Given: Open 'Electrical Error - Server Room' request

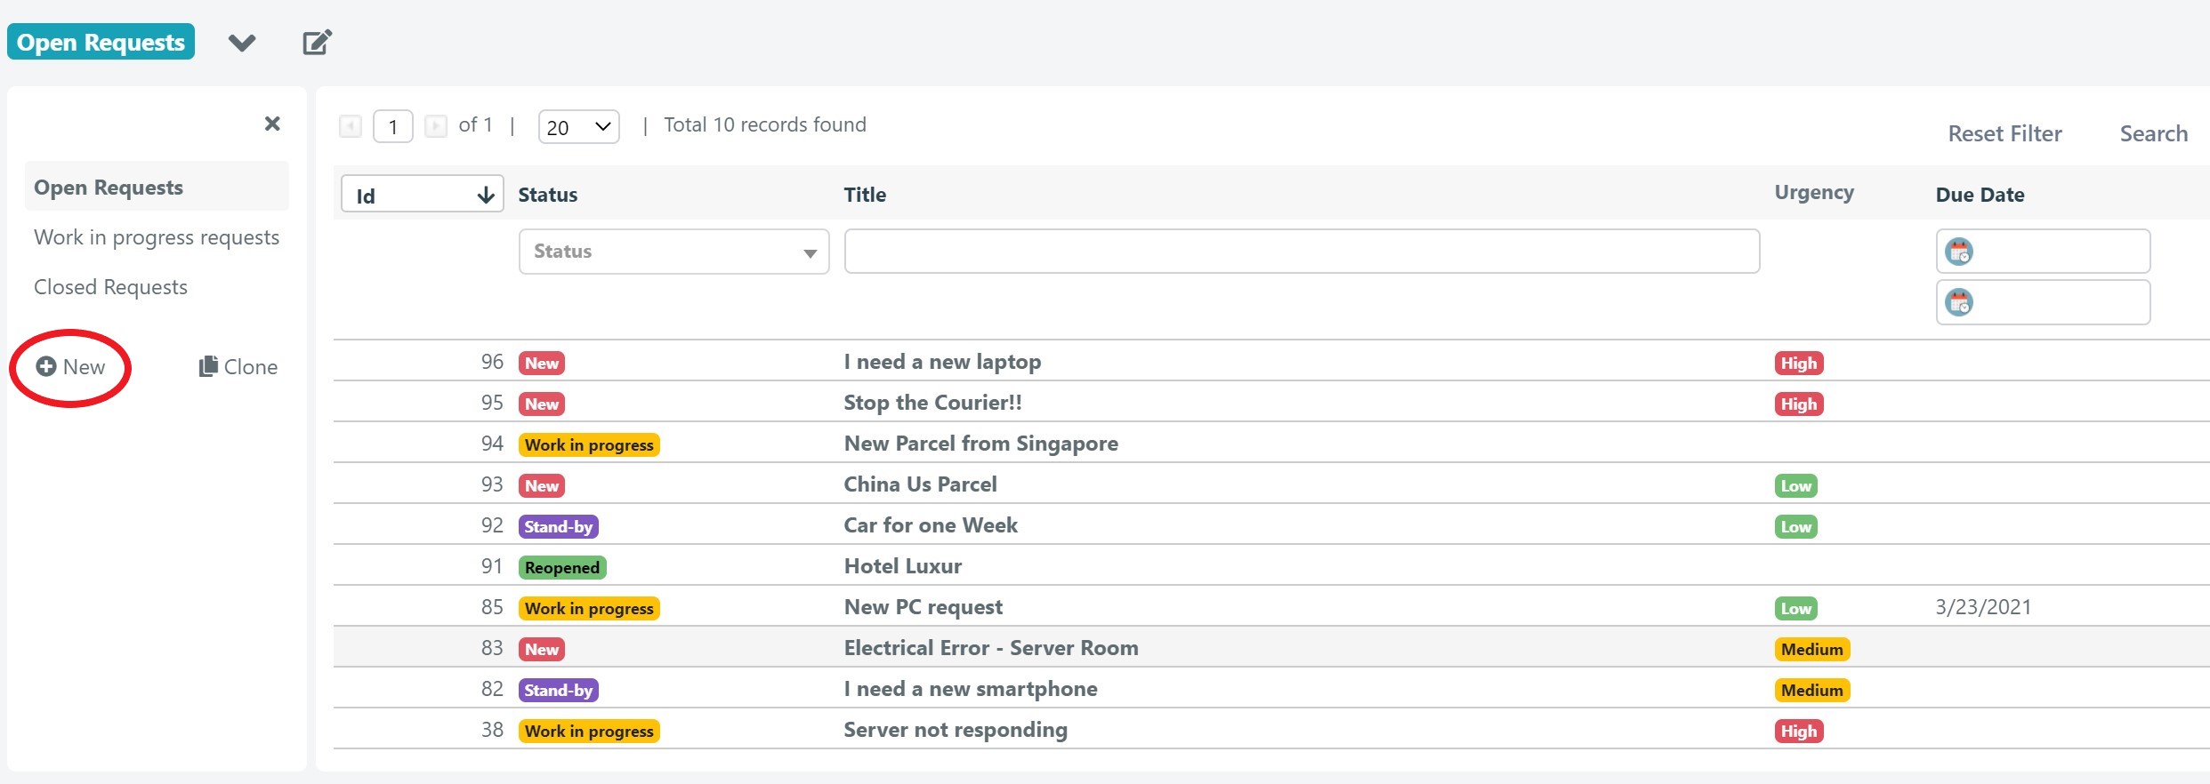Looking at the screenshot, I should pos(991,648).
